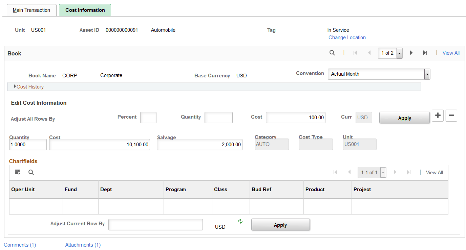Go to the next Book record arrow
Screen dimensions: 466x250
pos(411,53)
